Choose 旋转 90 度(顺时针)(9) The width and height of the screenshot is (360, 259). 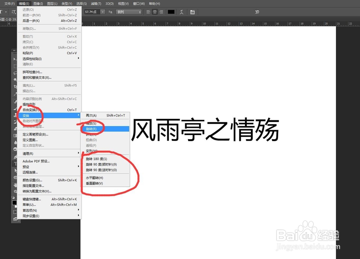pos(105,164)
